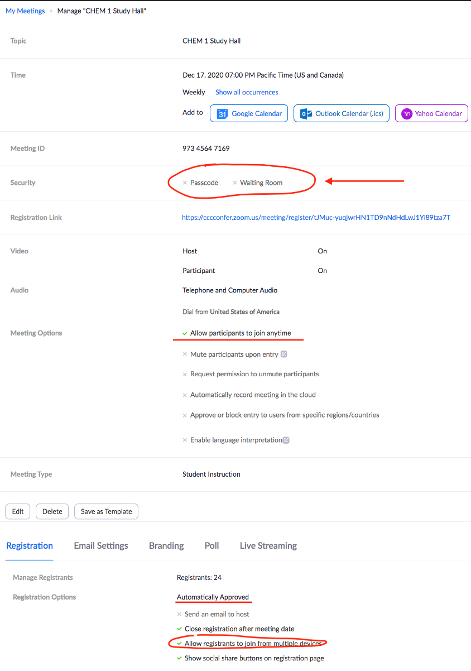Click the Google Calendar icon
This screenshot has width=471, height=671.
[222, 114]
